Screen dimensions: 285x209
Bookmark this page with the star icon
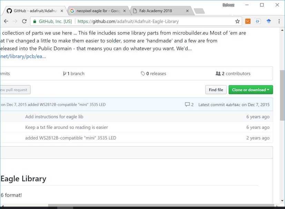(237, 21)
